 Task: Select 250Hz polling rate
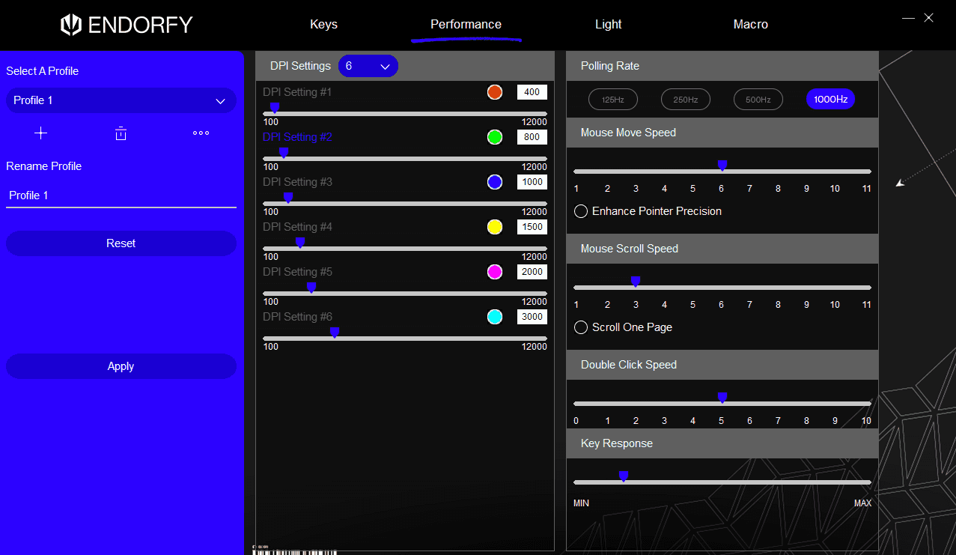click(x=685, y=100)
